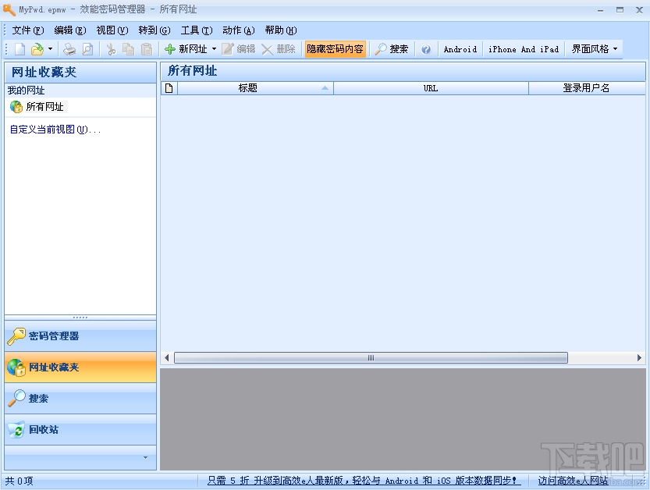Click the 自定义当前视图(U)... link
The height and width of the screenshot is (490, 650).
pos(55,130)
